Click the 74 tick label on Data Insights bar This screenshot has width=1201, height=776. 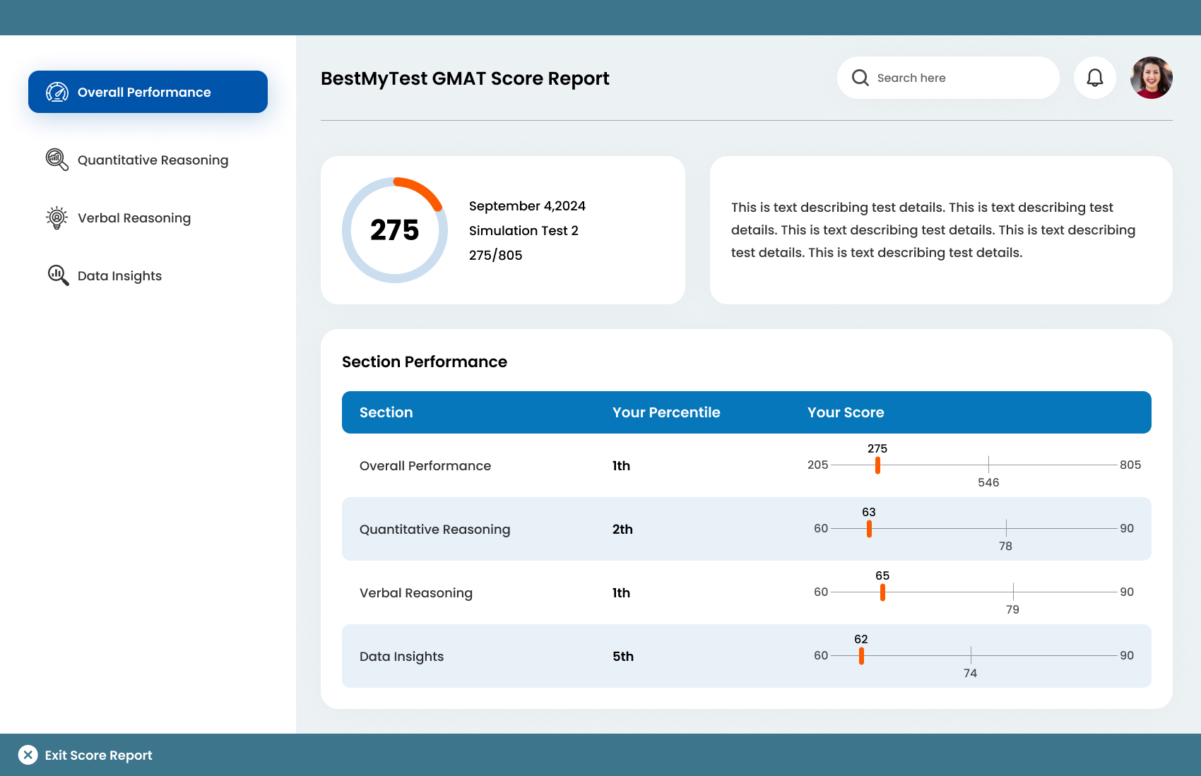(970, 673)
